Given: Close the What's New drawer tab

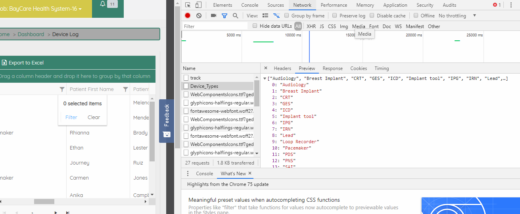Looking at the screenshot, I should [x=250, y=173].
